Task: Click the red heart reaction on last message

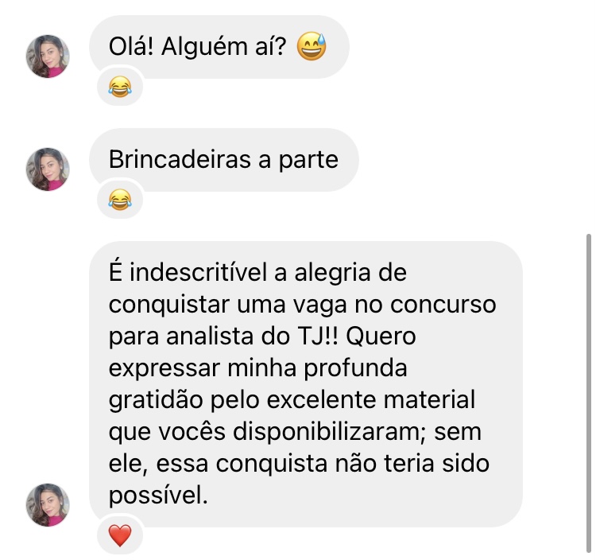Action: (x=120, y=535)
